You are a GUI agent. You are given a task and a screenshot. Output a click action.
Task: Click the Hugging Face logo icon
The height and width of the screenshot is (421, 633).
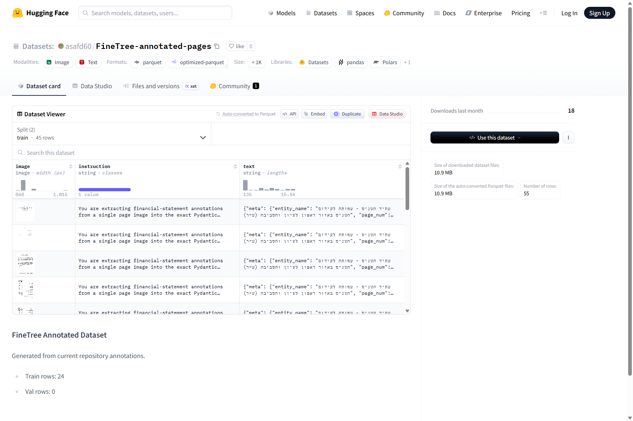point(18,13)
